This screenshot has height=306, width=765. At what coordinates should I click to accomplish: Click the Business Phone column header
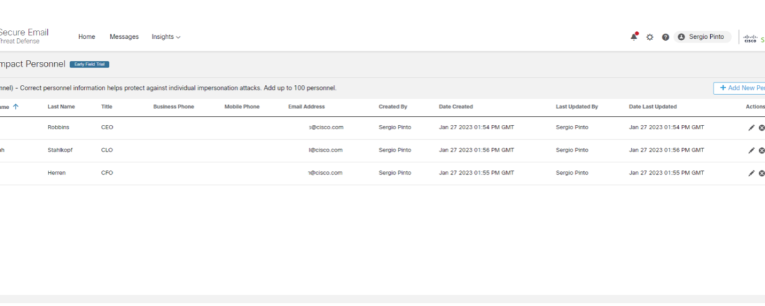173,106
